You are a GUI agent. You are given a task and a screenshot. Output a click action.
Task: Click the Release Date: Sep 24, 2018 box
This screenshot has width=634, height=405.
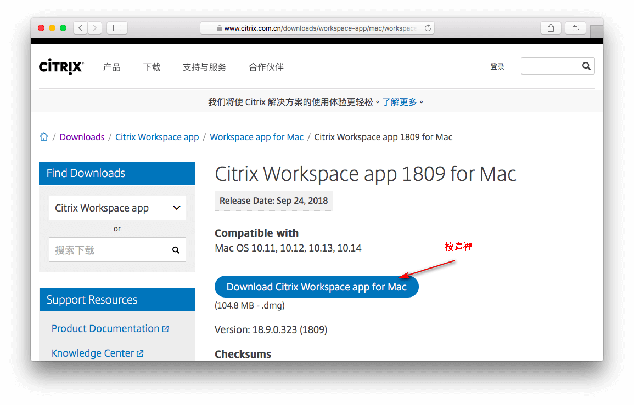coord(274,201)
